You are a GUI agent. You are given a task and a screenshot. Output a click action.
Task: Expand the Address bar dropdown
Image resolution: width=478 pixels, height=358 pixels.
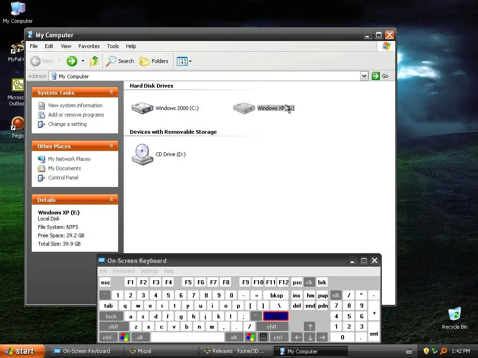(x=364, y=76)
